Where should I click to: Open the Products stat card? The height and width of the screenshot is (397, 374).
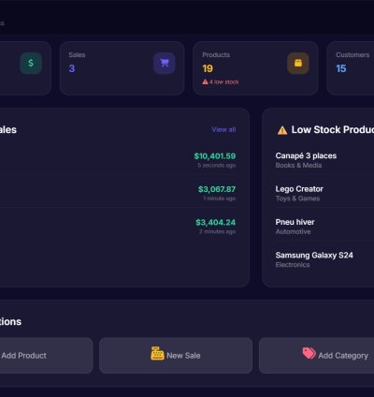255,68
